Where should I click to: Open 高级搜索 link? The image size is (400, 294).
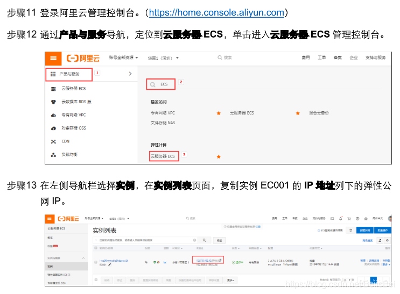click(368, 240)
